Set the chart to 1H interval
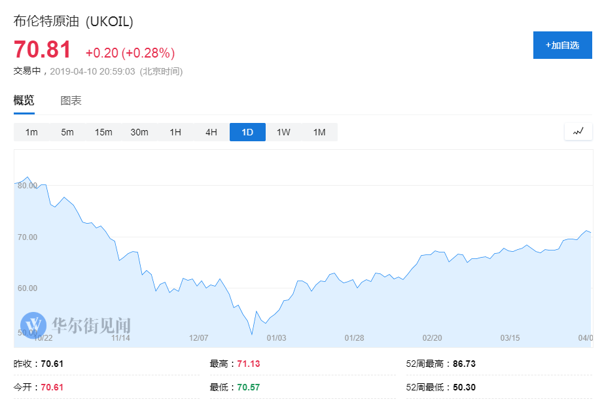Viewport: 604px width, 412px height. tap(175, 132)
